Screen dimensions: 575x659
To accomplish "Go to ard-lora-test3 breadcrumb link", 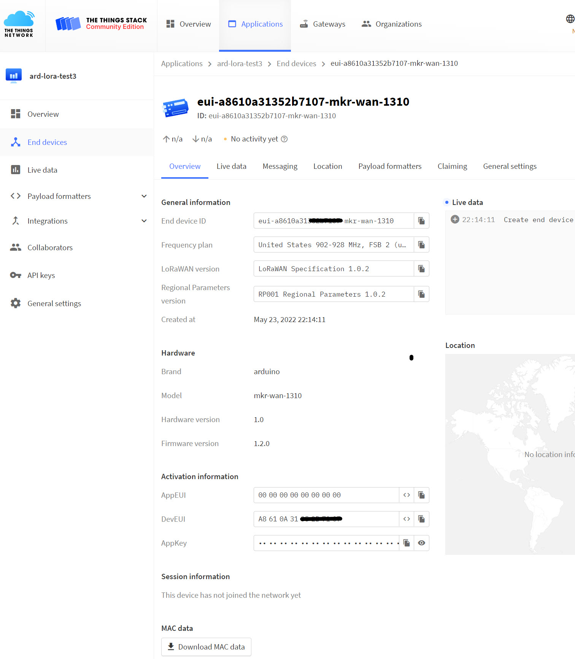I will click(240, 64).
